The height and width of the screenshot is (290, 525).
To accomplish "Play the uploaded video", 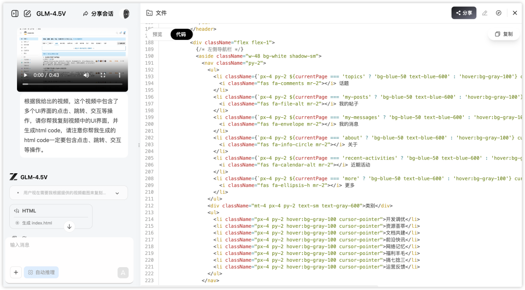I will pyautogui.click(x=25, y=75).
